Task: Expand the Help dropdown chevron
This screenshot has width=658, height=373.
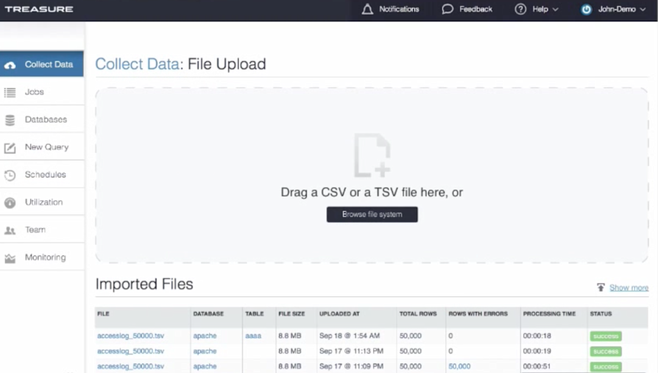Action: [555, 9]
